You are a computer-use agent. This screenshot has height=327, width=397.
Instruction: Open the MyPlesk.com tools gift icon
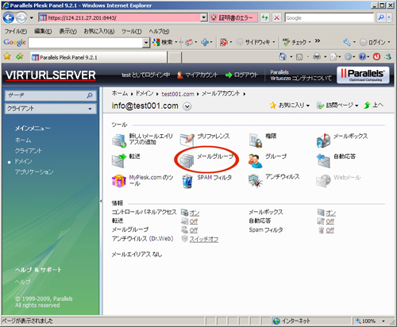click(119, 181)
